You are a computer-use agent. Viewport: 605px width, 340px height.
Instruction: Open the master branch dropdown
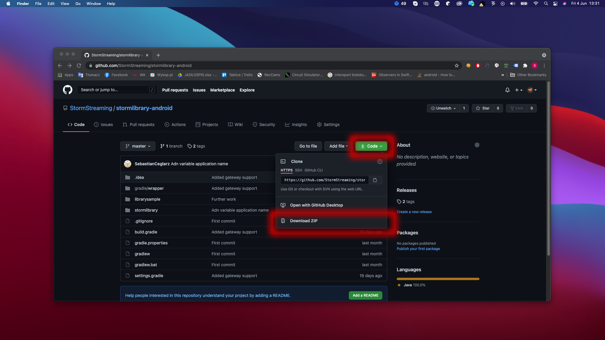[138, 146]
